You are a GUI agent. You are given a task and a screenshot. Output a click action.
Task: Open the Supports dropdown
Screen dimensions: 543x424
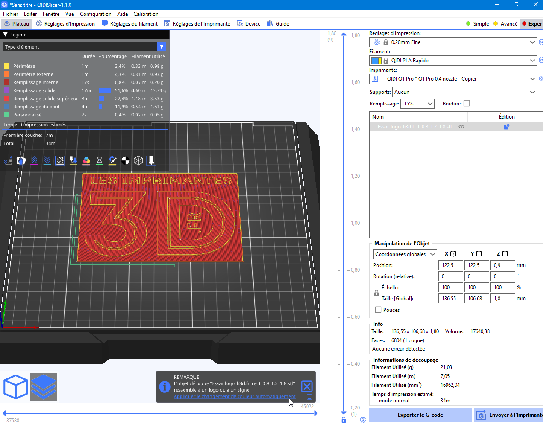tap(464, 92)
